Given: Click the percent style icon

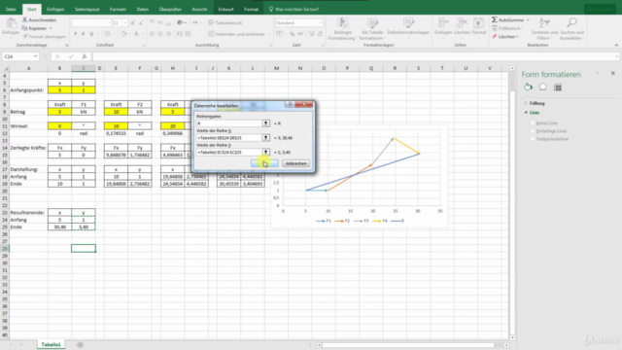Looking at the screenshot, I should (x=292, y=34).
